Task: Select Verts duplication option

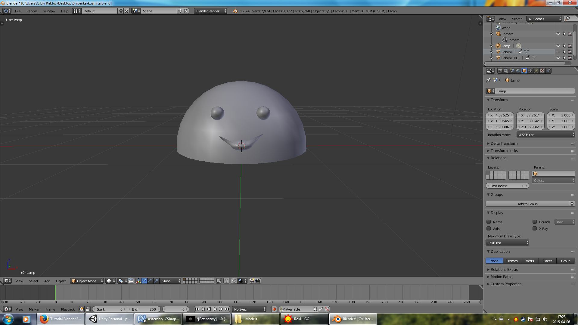Action: point(530,261)
